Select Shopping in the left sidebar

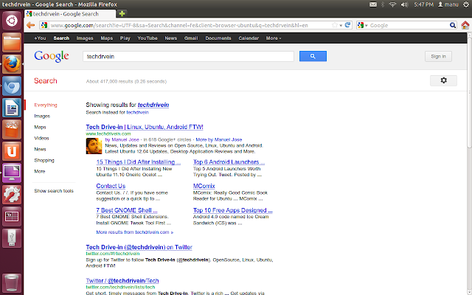point(44,160)
